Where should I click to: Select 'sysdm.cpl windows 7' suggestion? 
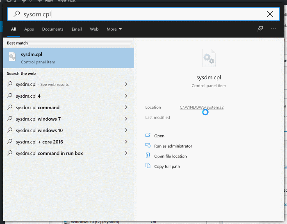pos(68,119)
